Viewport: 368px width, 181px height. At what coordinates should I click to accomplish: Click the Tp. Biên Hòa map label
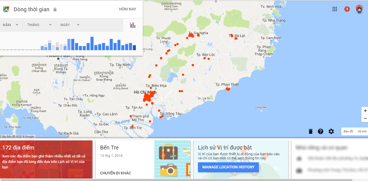(156, 86)
